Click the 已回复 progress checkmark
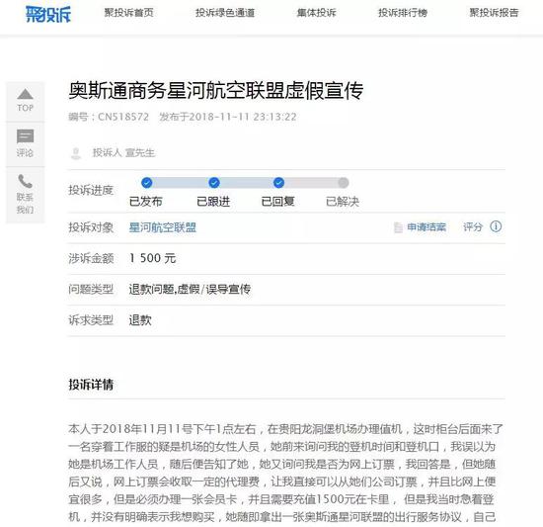 tap(278, 182)
